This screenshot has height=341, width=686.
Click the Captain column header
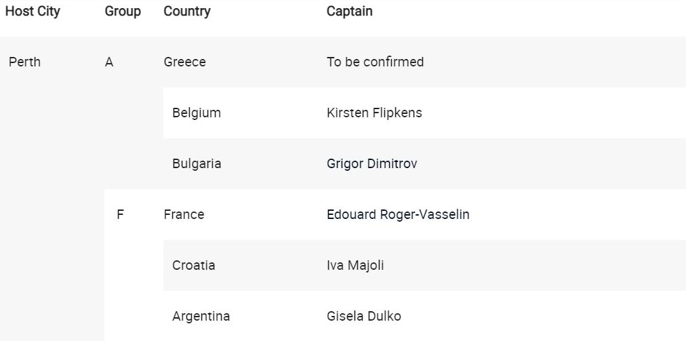(350, 11)
